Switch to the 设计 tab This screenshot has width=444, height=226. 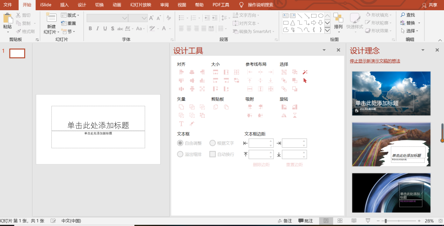[x=82, y=5]
